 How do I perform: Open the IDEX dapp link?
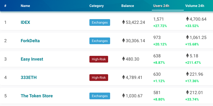click(25, 22)
